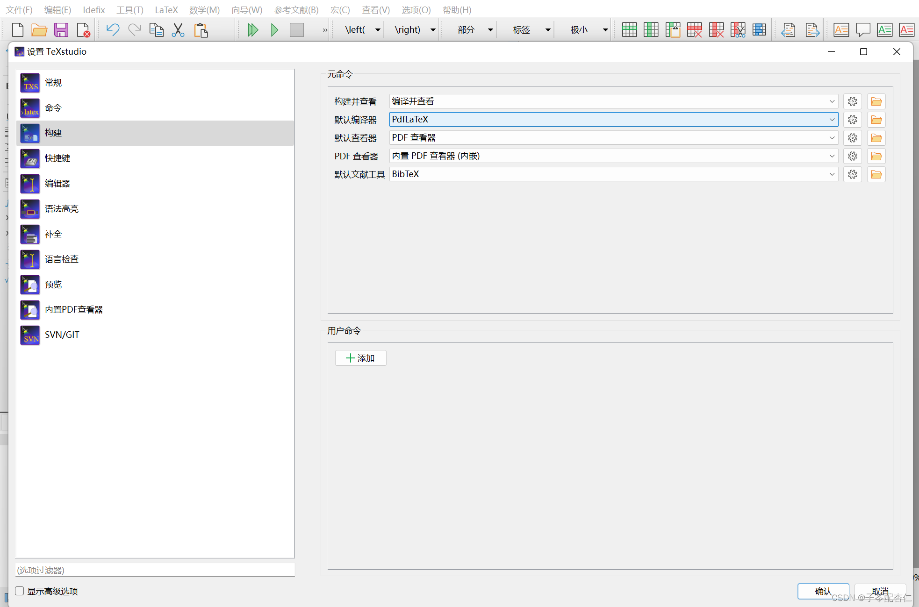Viewport: 919px width, 607px height.
Task: Select the 命令 settings page
Action: point(155,108)
